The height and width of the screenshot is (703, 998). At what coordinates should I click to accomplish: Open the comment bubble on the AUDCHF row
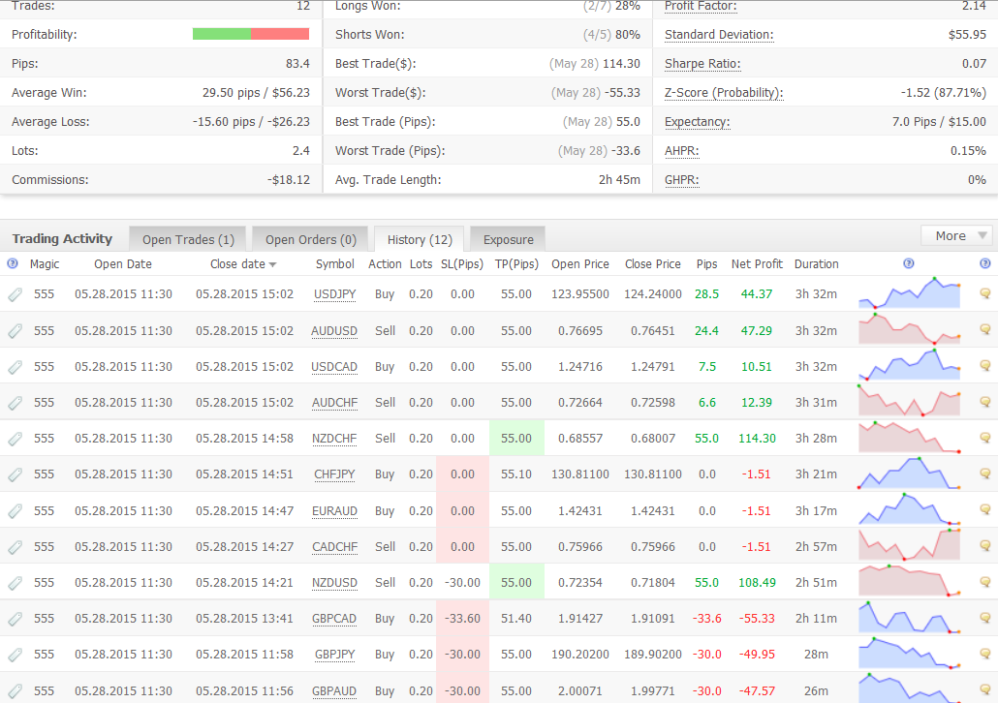(984, 402)
